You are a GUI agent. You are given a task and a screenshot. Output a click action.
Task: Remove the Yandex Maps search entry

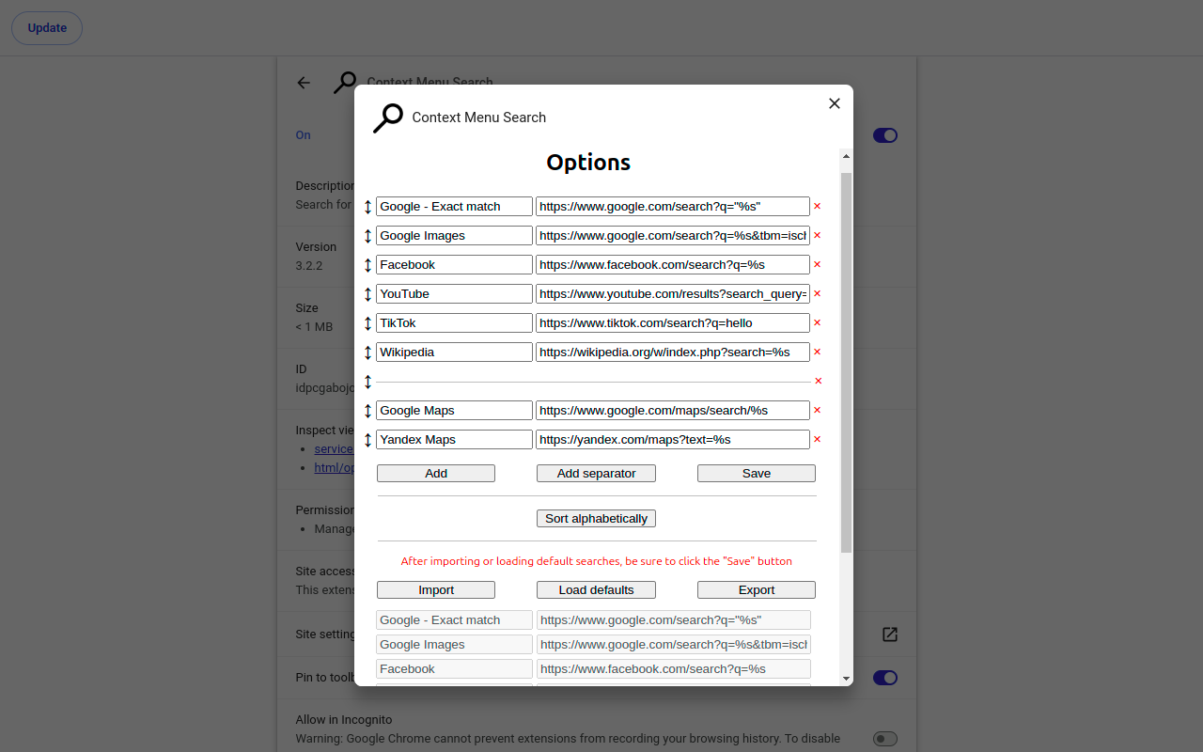(817, 440)
